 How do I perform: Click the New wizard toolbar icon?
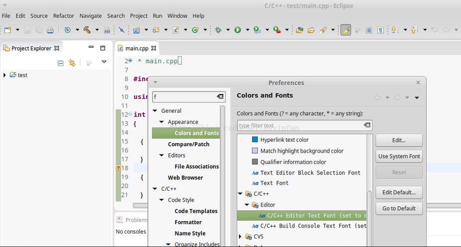[8, 30]
